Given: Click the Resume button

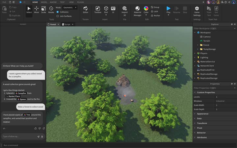Looking at the screenshot, I should 176,10.
